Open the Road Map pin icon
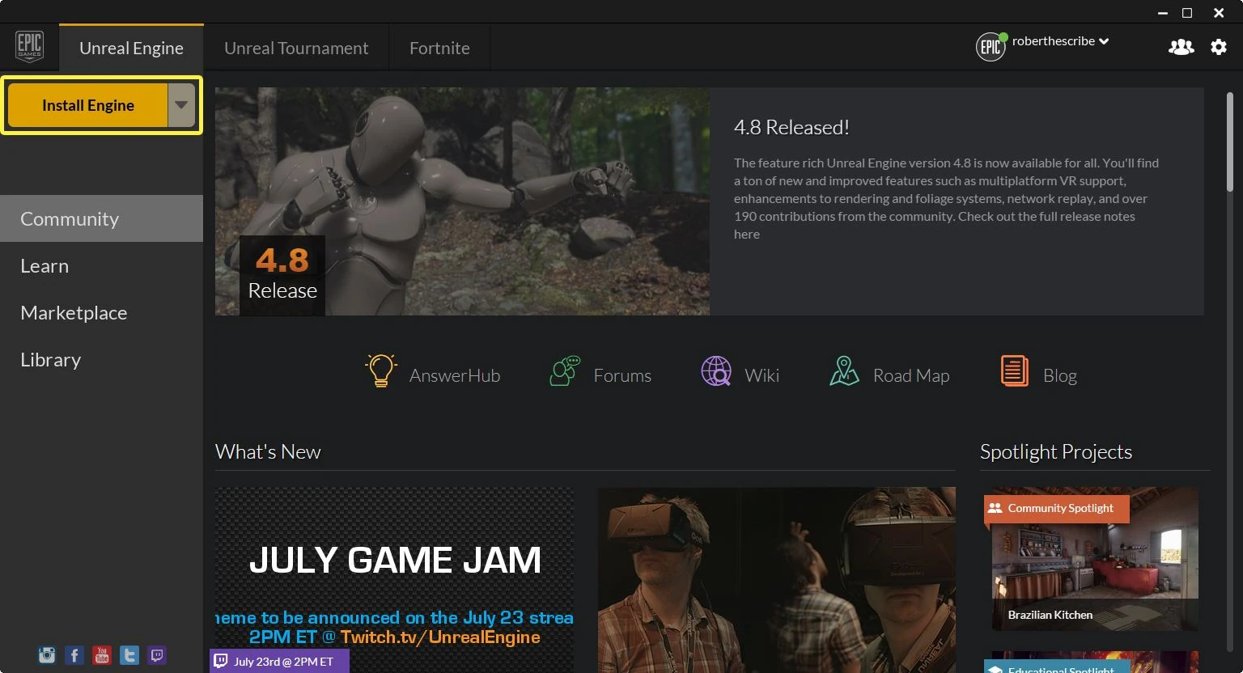 pos(844,371)
